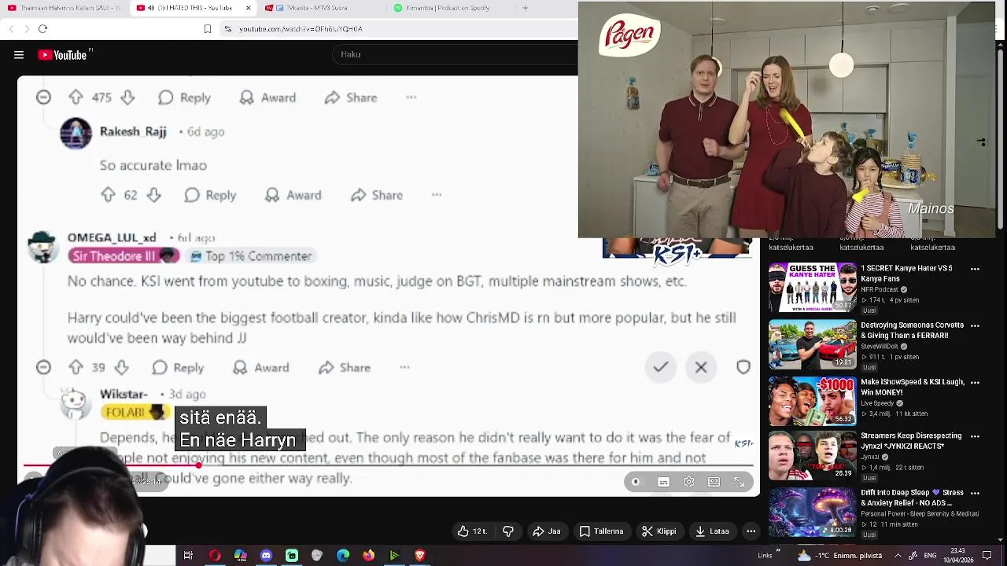This screenshot has width=1007, height=566.
Task: Open Opera from the taskbar
Action: (x=215, y=556)
